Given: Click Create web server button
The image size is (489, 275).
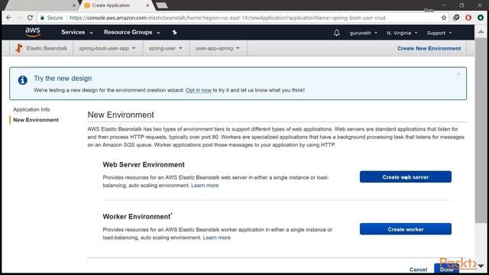Looking at the screenshot, I should (406, 176).
